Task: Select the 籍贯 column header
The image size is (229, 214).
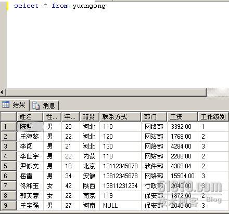Action: 90,117
